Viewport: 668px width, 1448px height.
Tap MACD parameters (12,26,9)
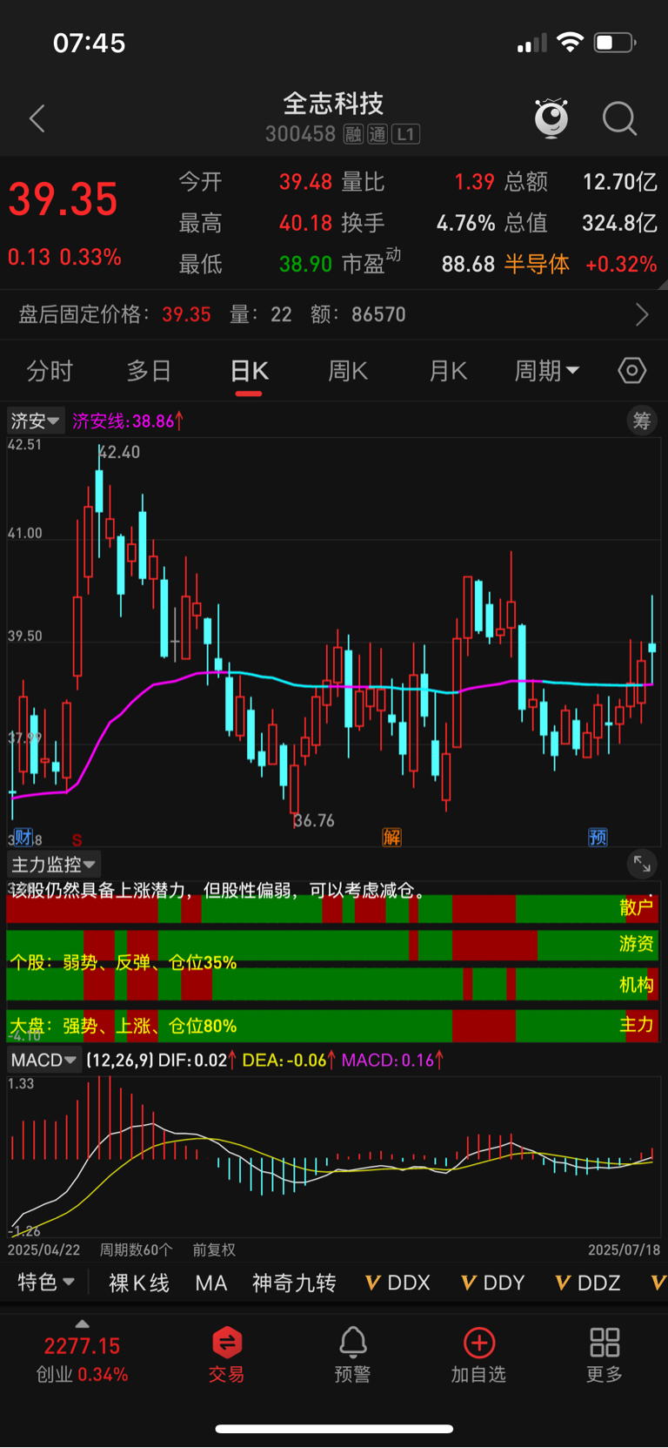tap(120, 1060)
